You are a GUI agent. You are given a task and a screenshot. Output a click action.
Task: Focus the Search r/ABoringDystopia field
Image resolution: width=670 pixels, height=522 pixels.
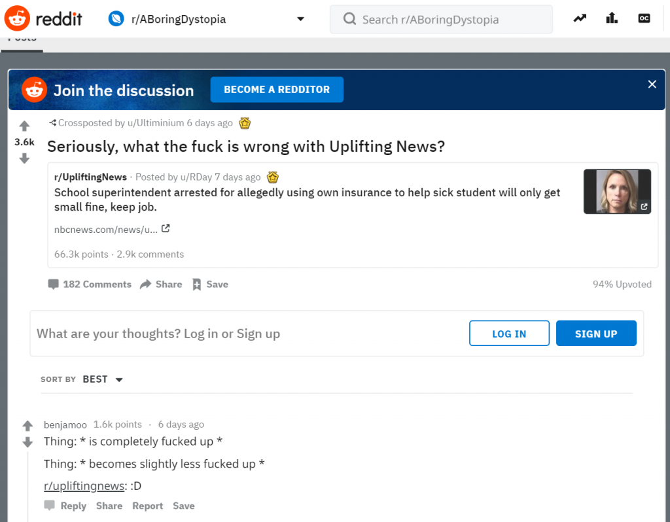coord(441,19)
